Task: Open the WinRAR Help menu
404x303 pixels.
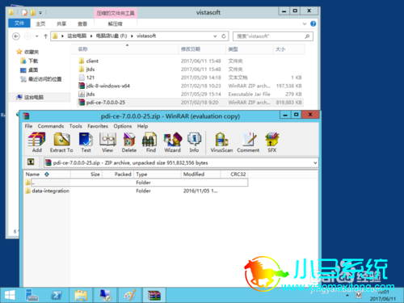Action: [x=142, y=126]
